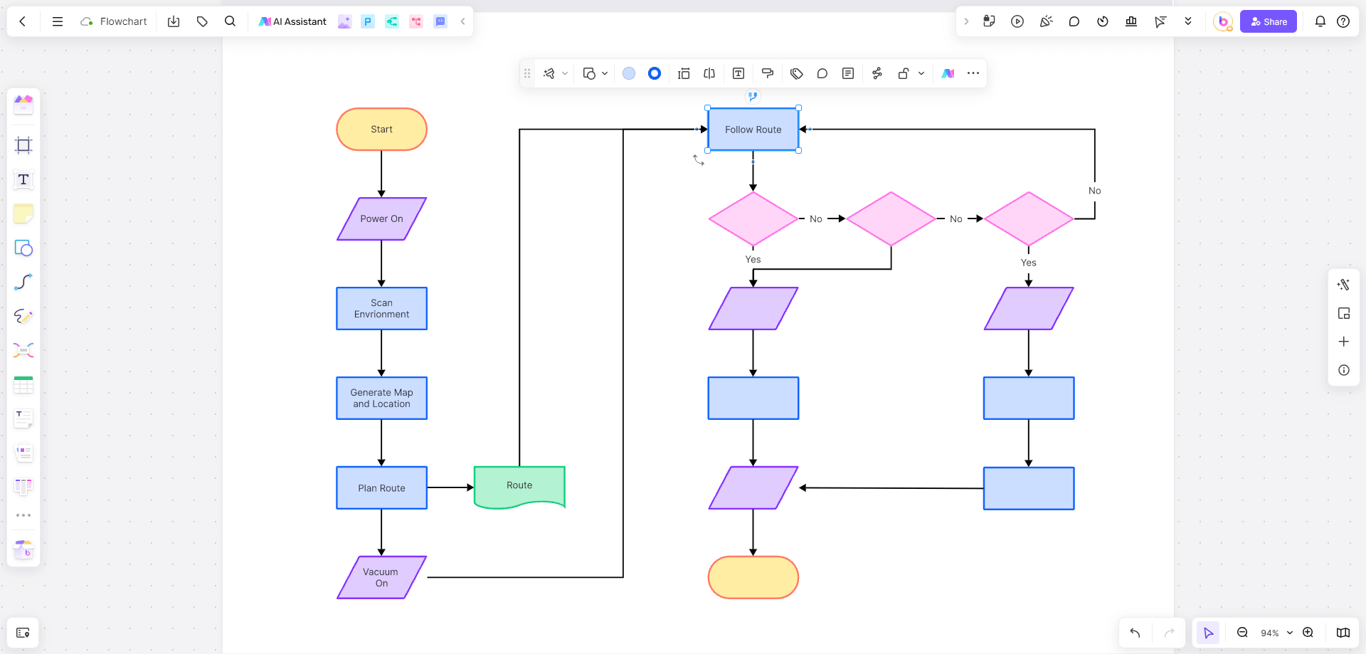The width and height of the screenshot is (1366, 654).
Task: Open the lock options dropdown arrow
Action: [921, 73]
